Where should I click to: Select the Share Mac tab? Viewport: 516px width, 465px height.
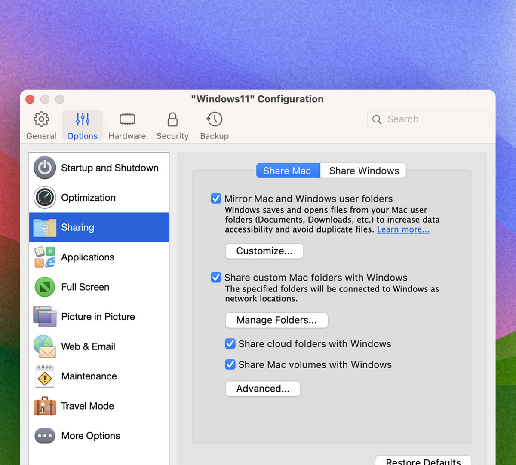coord(288,171)
